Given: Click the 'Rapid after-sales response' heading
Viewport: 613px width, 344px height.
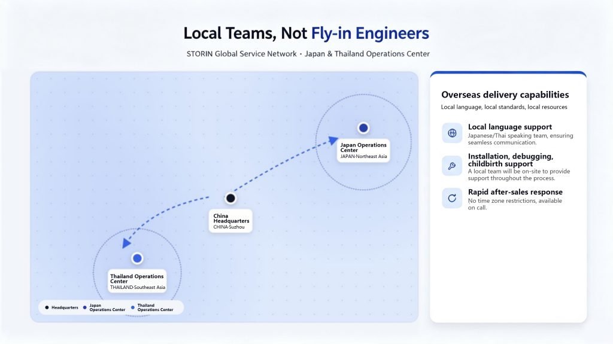Looking at the screenshot, I should pos(515,192).
